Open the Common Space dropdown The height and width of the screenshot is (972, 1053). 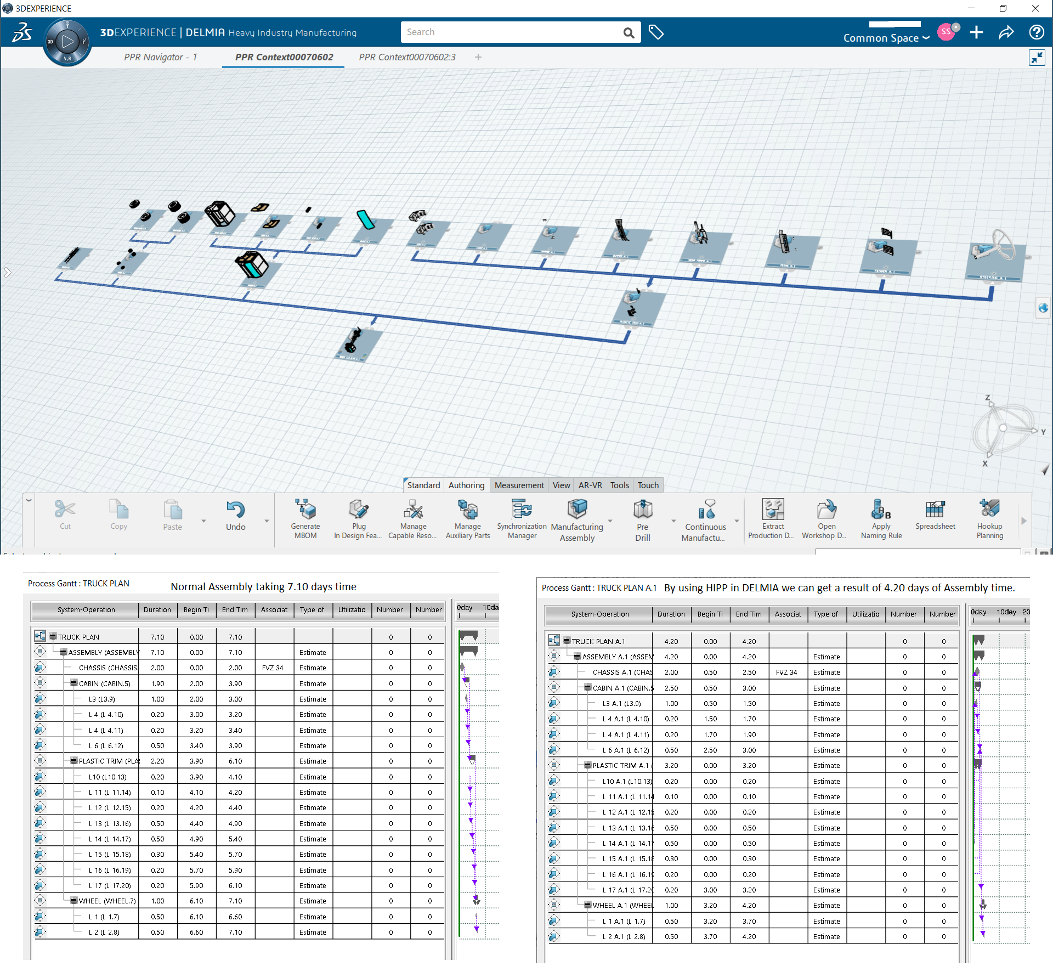tap(886, 38)
